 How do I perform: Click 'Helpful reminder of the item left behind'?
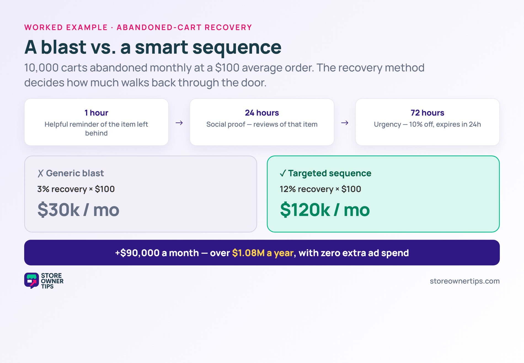[96, 129]
